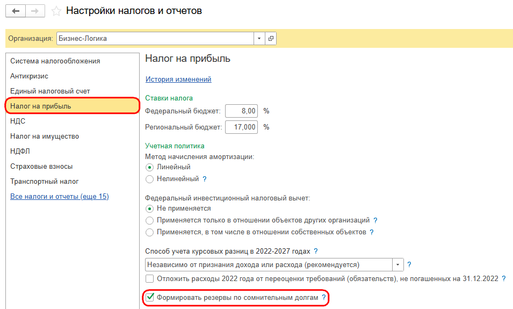
Task: Show help for other organizations' objects option
Action: pos(375,220)
